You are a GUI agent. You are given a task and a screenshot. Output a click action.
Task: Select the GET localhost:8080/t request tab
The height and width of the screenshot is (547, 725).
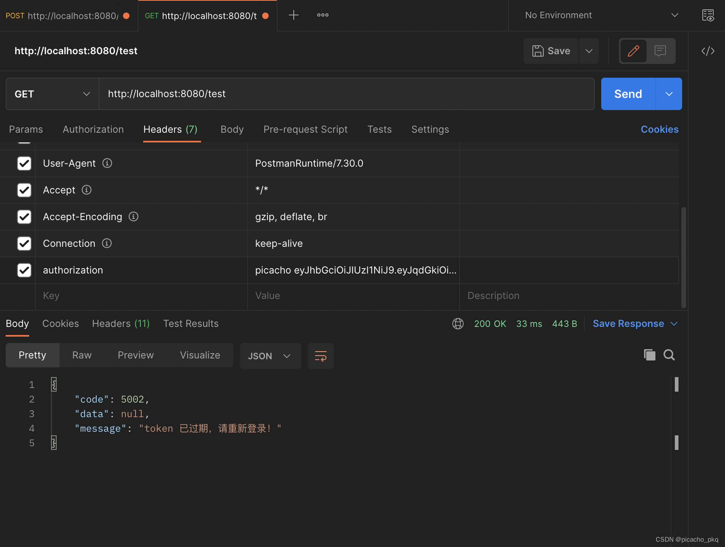click(x=207, y=16)
